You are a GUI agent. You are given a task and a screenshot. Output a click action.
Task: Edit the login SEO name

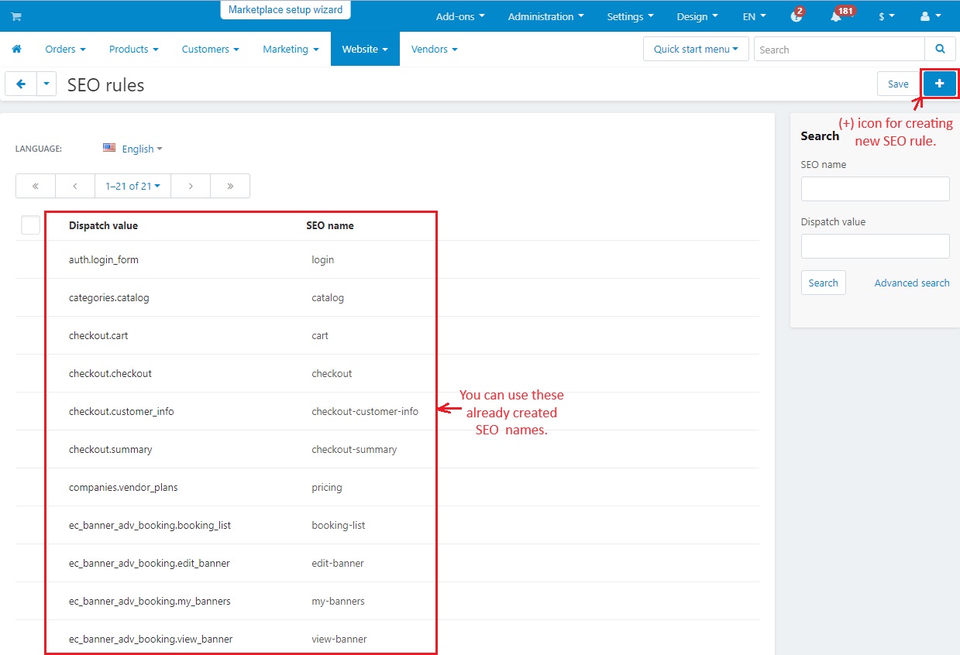point(323,259)
